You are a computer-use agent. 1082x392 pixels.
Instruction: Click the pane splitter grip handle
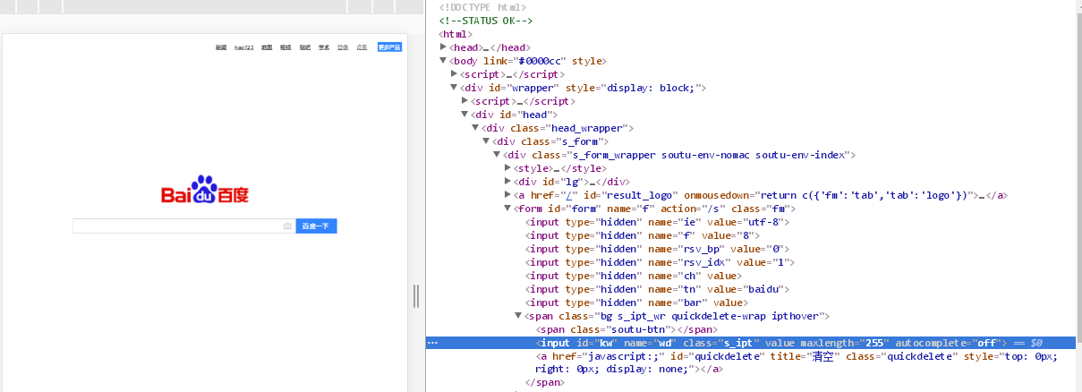(x=416, y=296)
